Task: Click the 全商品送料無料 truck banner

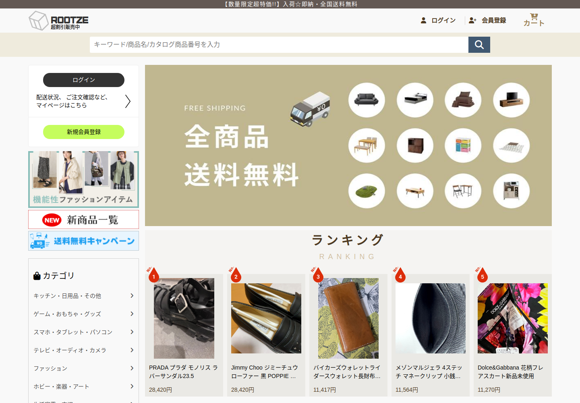Action: pos(348,145)
